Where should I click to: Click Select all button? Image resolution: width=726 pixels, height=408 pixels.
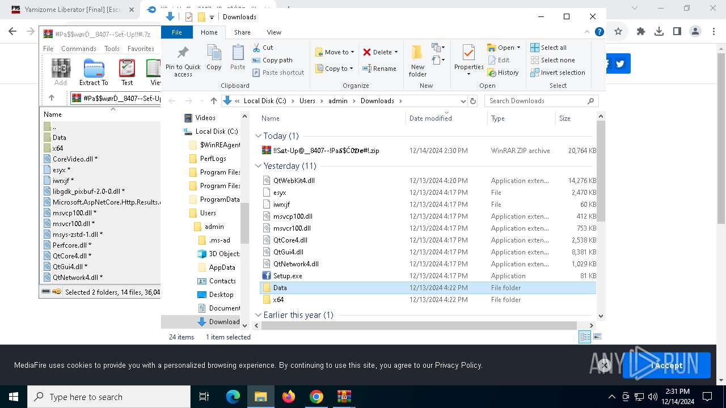coord(548,48)
